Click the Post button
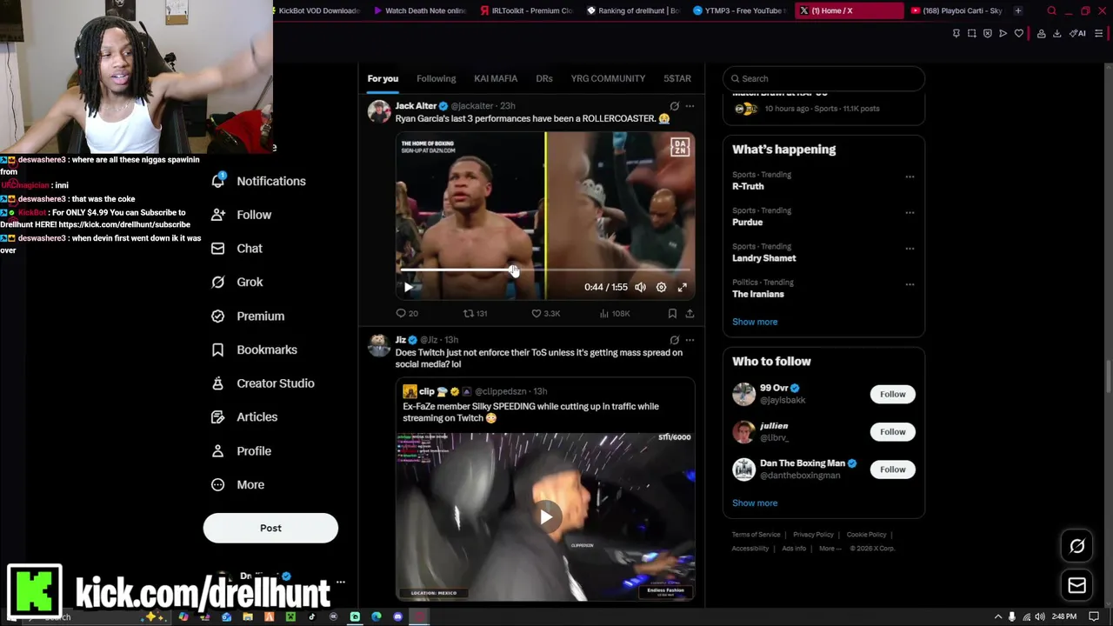 (270, 528)
